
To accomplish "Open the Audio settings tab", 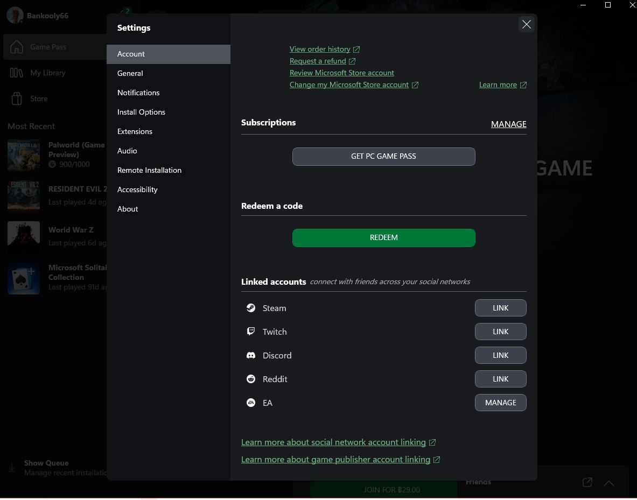I will pos(168,151).
